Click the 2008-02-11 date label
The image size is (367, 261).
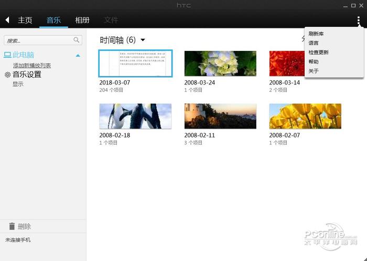point(199,135)
